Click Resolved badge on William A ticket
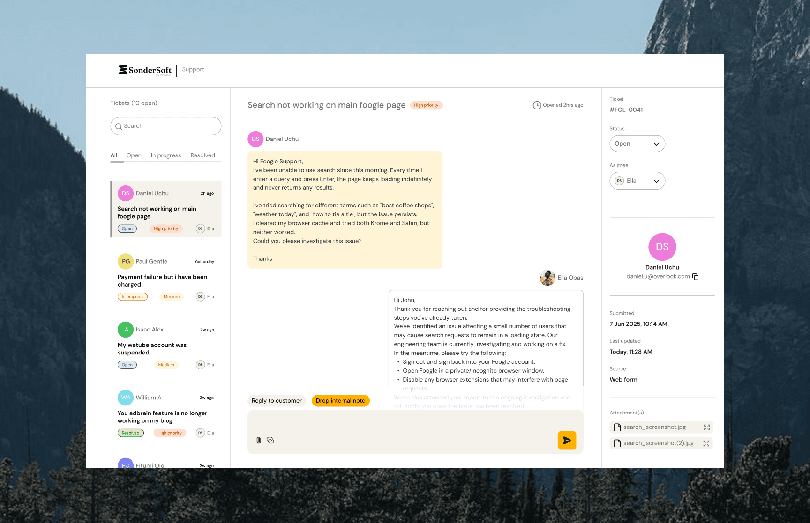The height and width of the screenshot is (523, 810). point(131,433)
